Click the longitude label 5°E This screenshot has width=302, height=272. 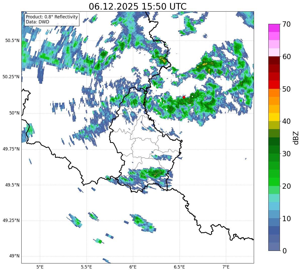tap(40, 267)
